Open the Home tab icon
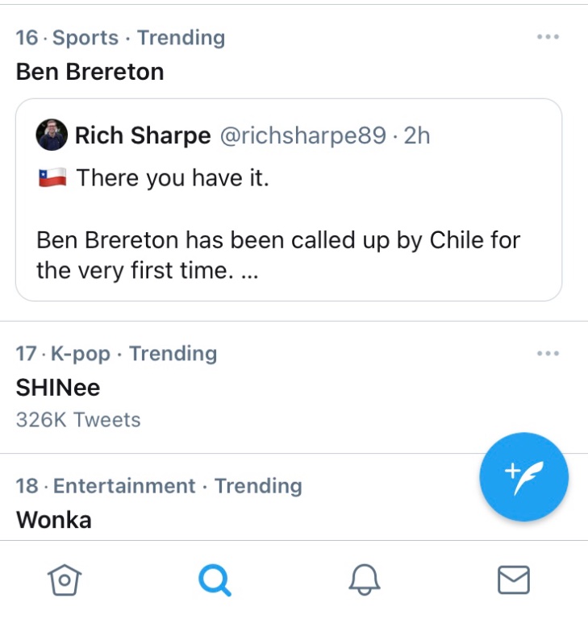Viewport: 588px width, 619px height. [x=66, y=580]
